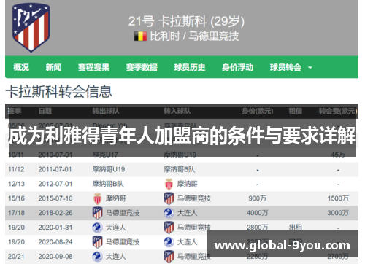This screenshot has height=264, width=365.
Task: Select the 900万 value cell
Action: 258,198
